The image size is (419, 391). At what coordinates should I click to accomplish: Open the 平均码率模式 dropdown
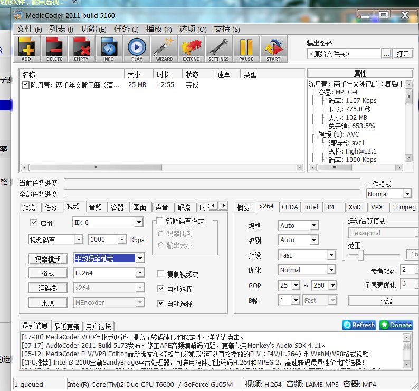140,258
